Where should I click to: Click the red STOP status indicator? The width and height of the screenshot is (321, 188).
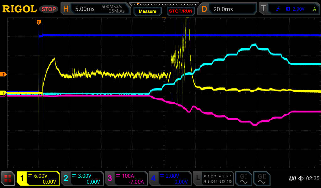point(49,9)
